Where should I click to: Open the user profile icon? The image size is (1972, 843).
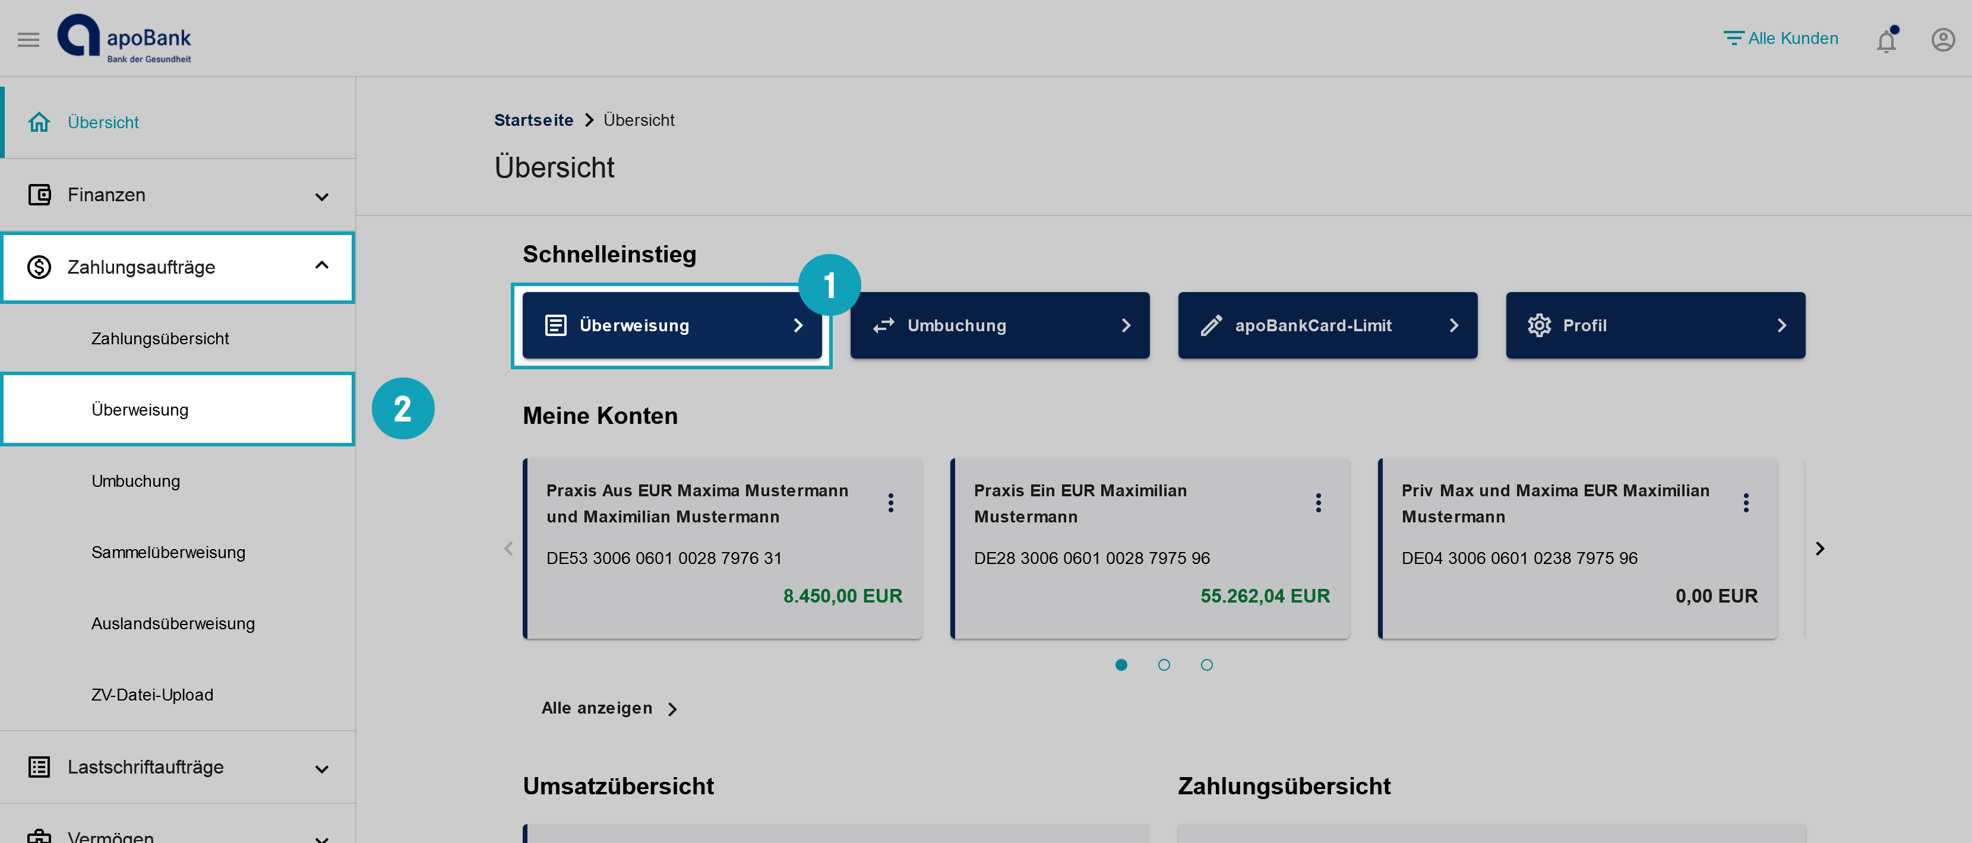[x=1942, y=40]
